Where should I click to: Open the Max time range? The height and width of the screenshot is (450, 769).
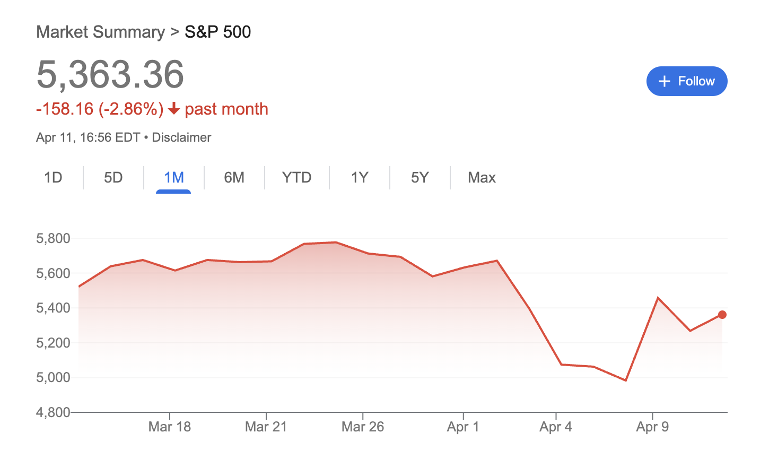pyautogui.click(x=482, y=177)
